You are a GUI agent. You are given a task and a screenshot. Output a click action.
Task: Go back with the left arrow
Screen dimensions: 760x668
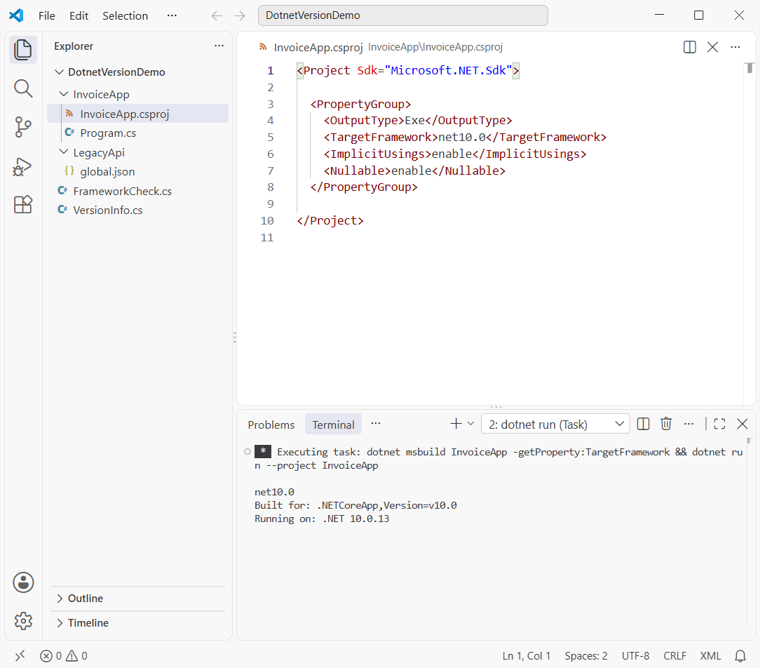point(217,15)
